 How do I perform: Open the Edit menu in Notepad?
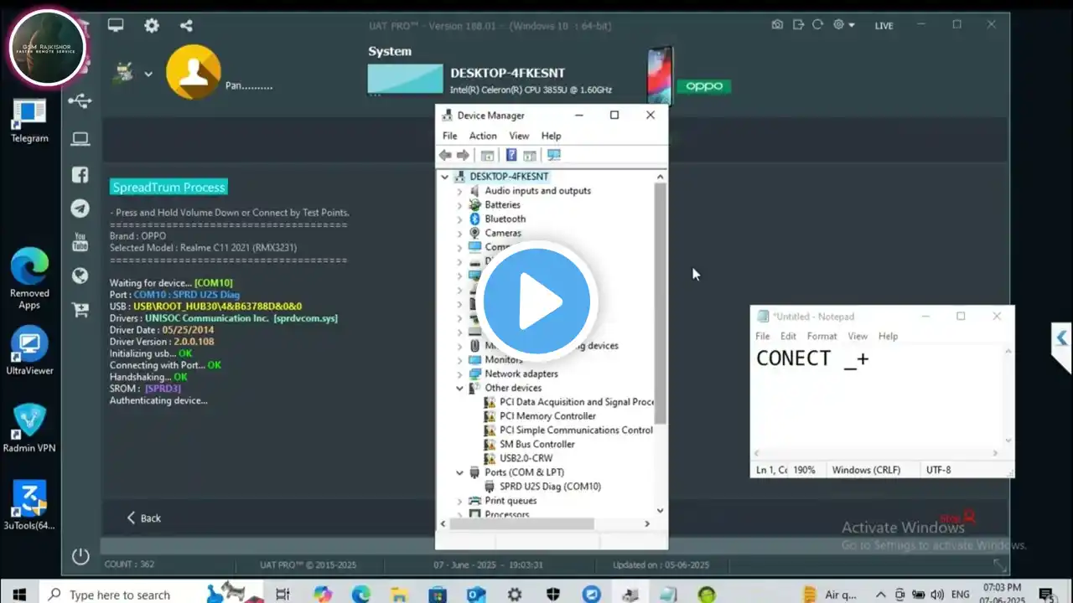(788, 336)
